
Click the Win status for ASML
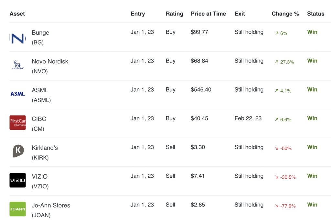(312, 90)
